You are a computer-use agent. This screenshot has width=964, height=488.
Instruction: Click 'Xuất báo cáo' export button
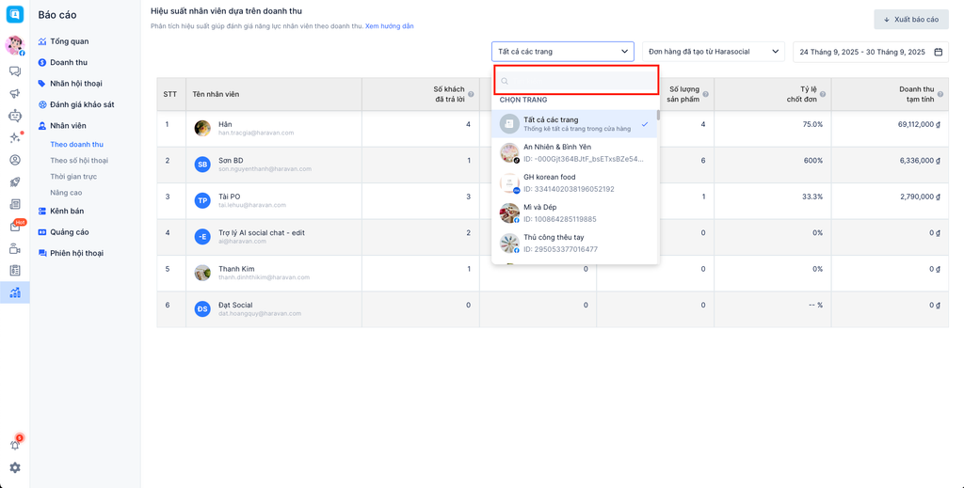[x=910, y=20]
